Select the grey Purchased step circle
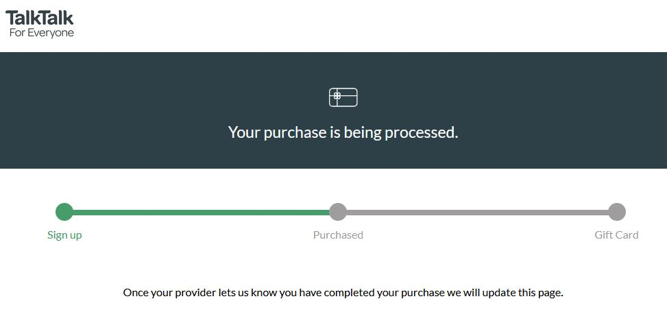667x312 pixels. [338, 212]
